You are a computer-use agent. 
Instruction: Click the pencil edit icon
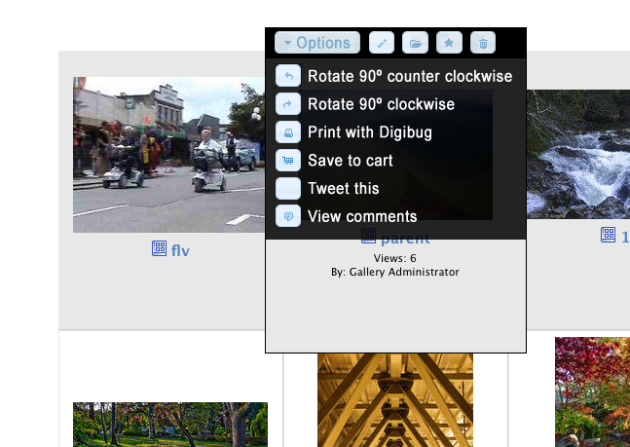click(382, 43)
